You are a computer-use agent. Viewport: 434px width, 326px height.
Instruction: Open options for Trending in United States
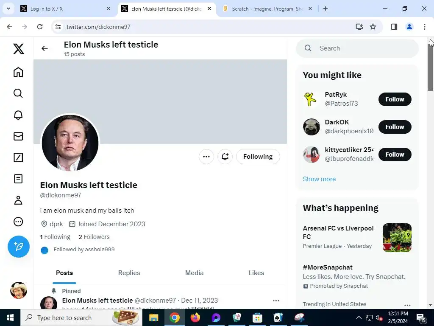(407, 305)
